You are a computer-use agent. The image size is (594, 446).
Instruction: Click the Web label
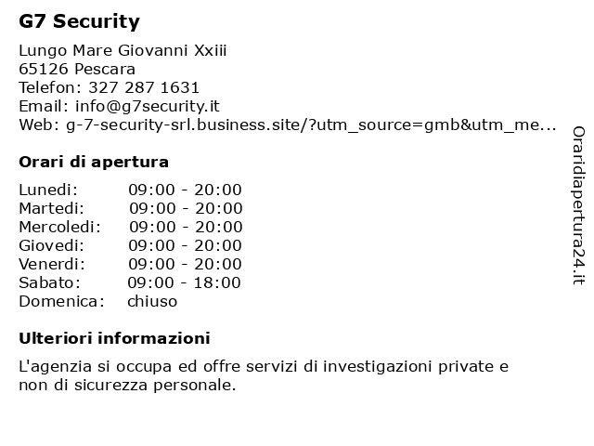[x=39, y=125]
